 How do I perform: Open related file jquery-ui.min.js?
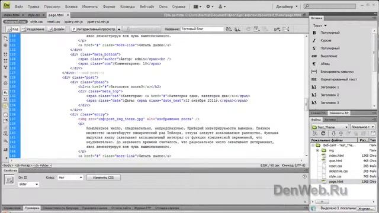click(x=98, y=22)
